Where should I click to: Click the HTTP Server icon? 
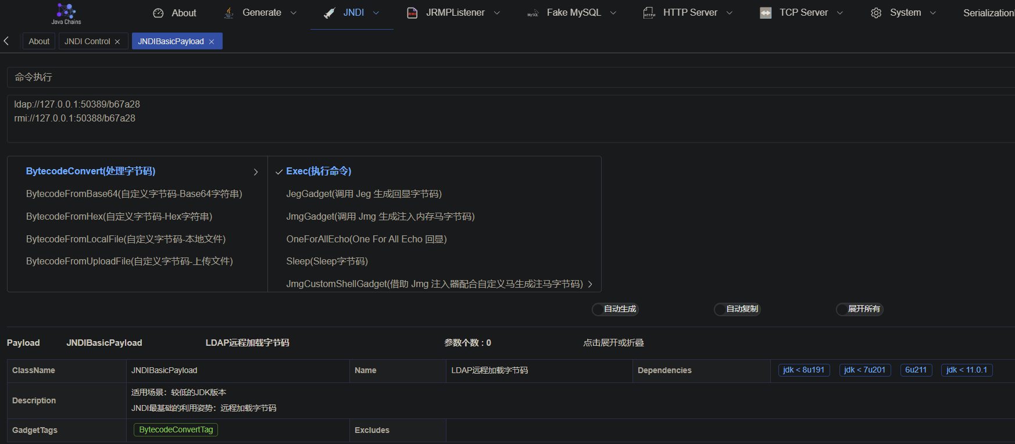coord(649,13)
